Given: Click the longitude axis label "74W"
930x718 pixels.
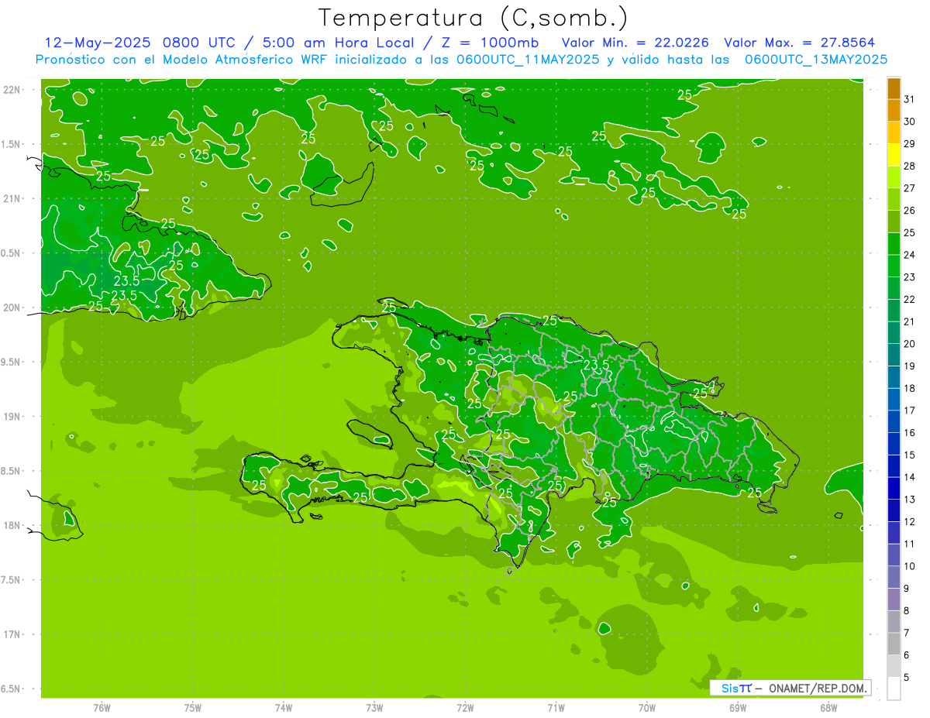Looking at the screenshot, I should [x=284, y=707].
